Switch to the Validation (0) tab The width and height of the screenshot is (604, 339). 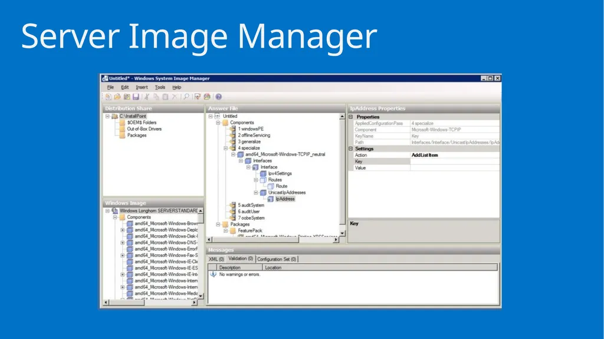click(x=241, y=258)
